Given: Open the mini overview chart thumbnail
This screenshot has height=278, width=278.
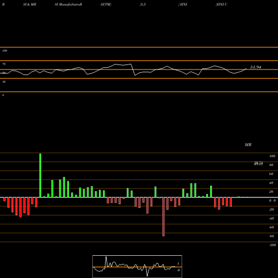Looking at the screenshot, I should (137, 266).
